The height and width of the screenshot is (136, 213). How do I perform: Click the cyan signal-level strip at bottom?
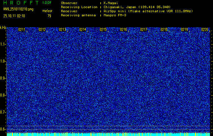pyautogui.click(x=108, y=134)
